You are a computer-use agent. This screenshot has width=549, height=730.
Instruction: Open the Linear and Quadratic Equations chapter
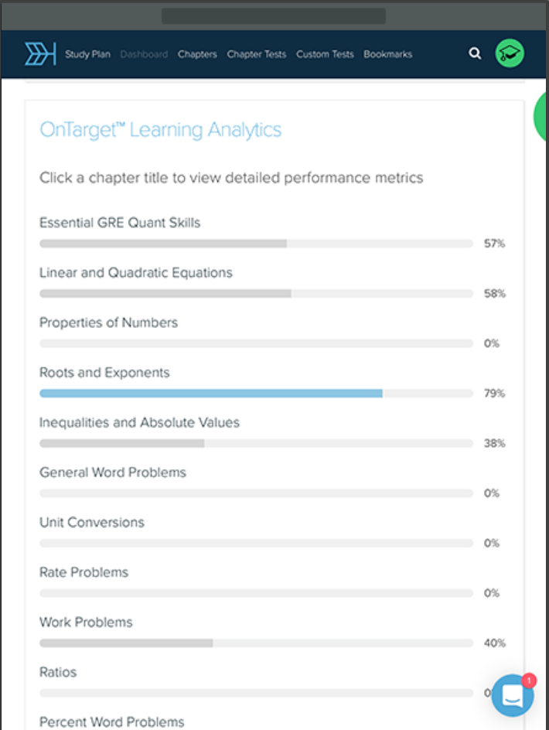pos(135,273)
